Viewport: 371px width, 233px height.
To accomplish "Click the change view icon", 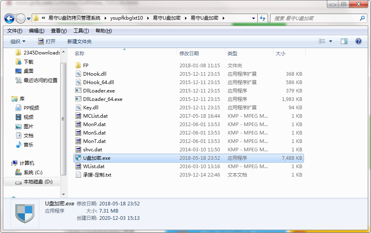I will (x=322, y=41).
